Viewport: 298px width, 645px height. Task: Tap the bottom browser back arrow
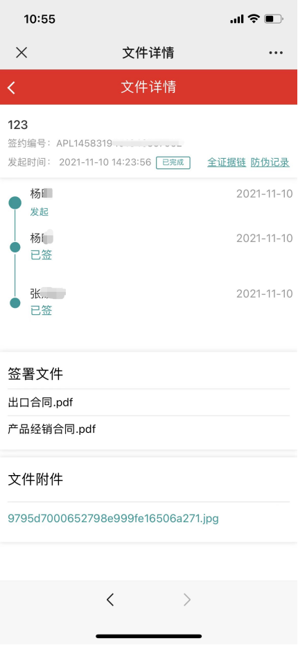pyautogui.click(x=110, y=600)
